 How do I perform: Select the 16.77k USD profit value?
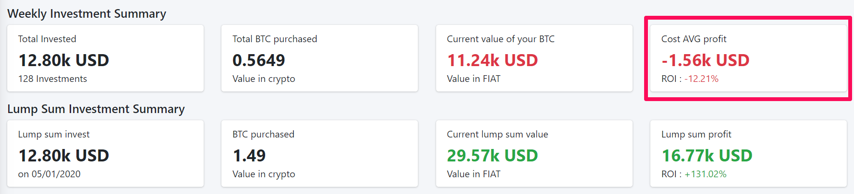tap(707, 156)
